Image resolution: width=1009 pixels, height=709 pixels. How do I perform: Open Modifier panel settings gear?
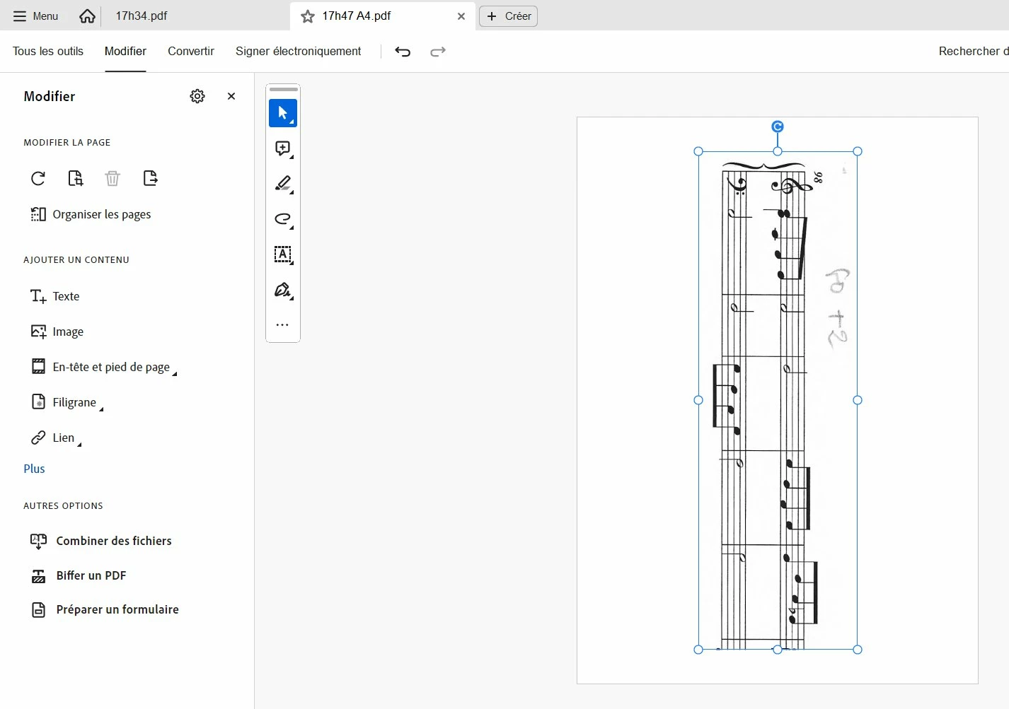point(197,96)
